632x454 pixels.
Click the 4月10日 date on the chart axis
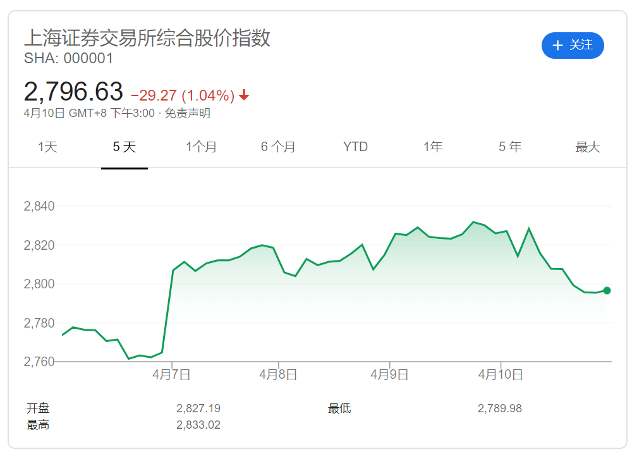pos(501,374)
